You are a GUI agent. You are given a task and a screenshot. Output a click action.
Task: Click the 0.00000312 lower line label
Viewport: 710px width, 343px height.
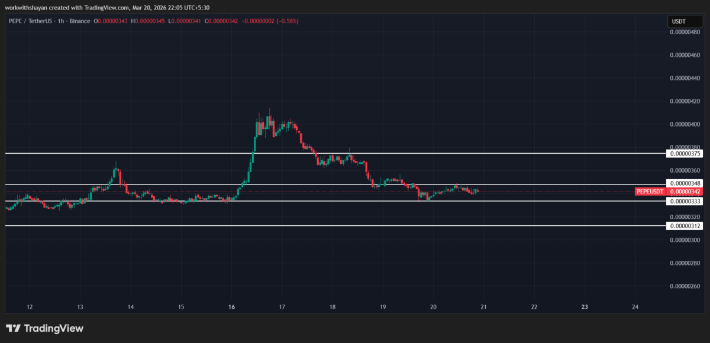(683, 226)
